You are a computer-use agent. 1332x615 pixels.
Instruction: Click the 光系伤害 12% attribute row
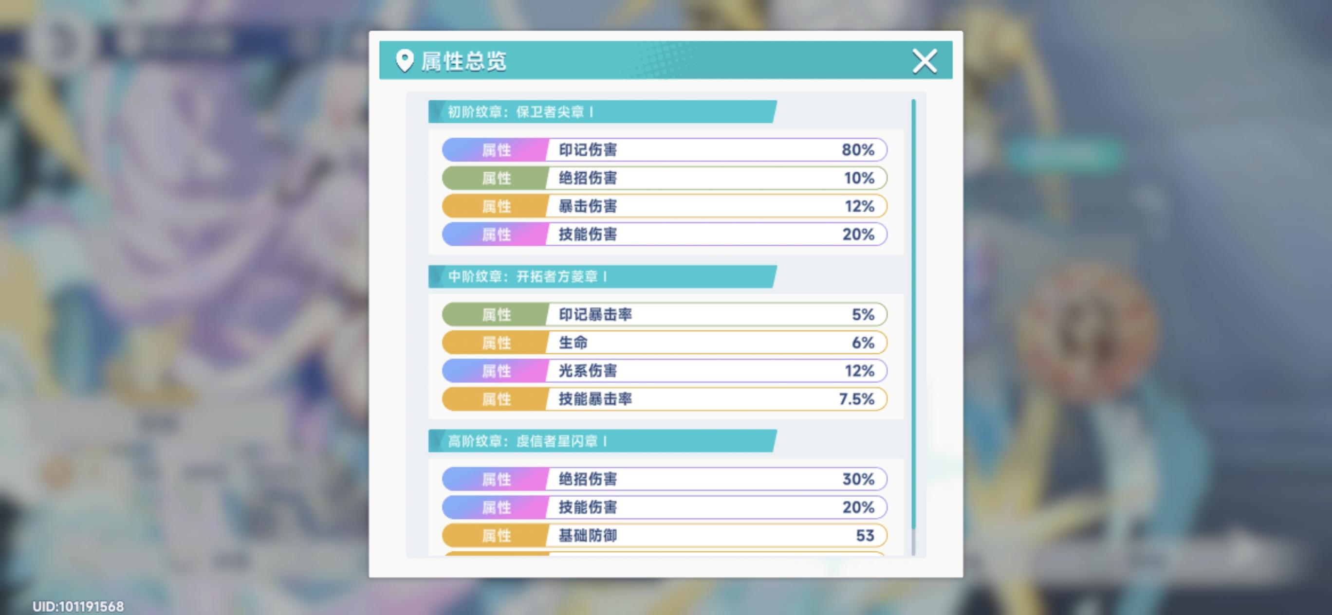pyautogui.click(x=664, y=371)
